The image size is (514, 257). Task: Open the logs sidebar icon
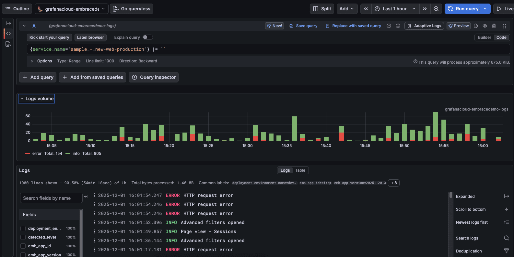tap(8, 44)
